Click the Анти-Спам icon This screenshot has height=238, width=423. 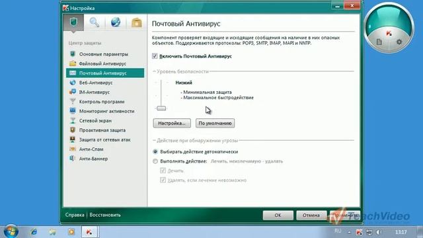(x=73, y=149)
